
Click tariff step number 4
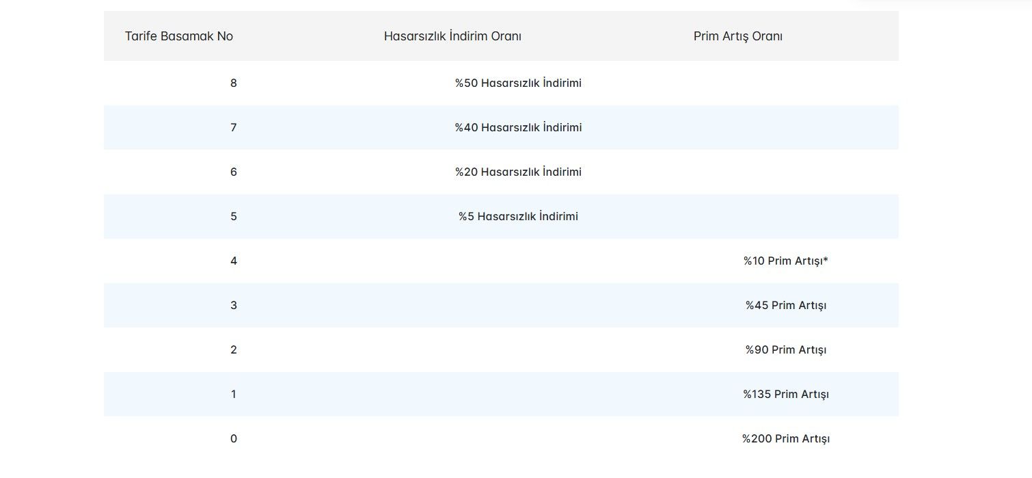[234, 261]
